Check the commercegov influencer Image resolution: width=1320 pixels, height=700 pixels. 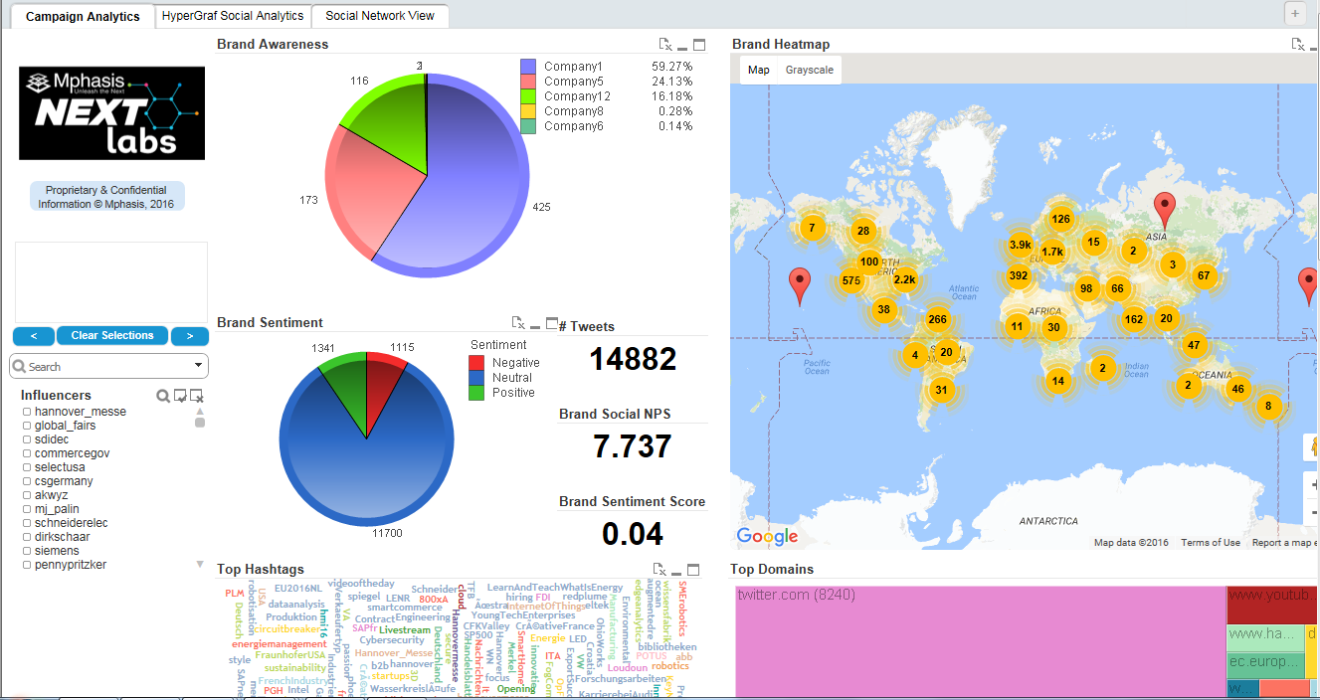(x=27, y=453)
